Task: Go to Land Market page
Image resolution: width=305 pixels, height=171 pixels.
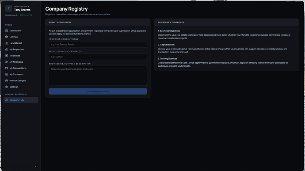Action: point(21,43)
